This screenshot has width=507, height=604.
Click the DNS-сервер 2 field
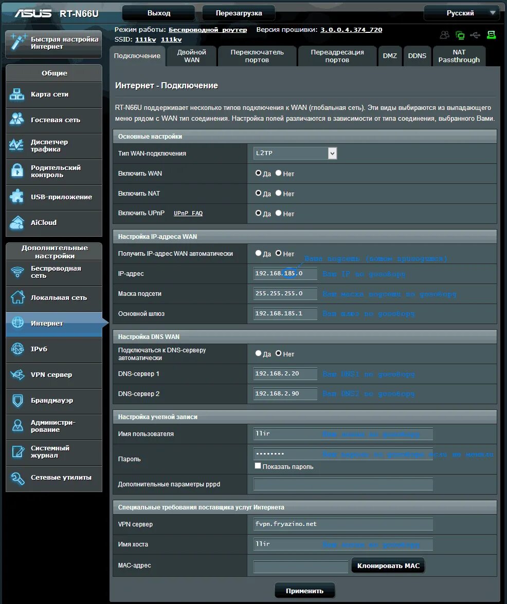tap(285, 393)
